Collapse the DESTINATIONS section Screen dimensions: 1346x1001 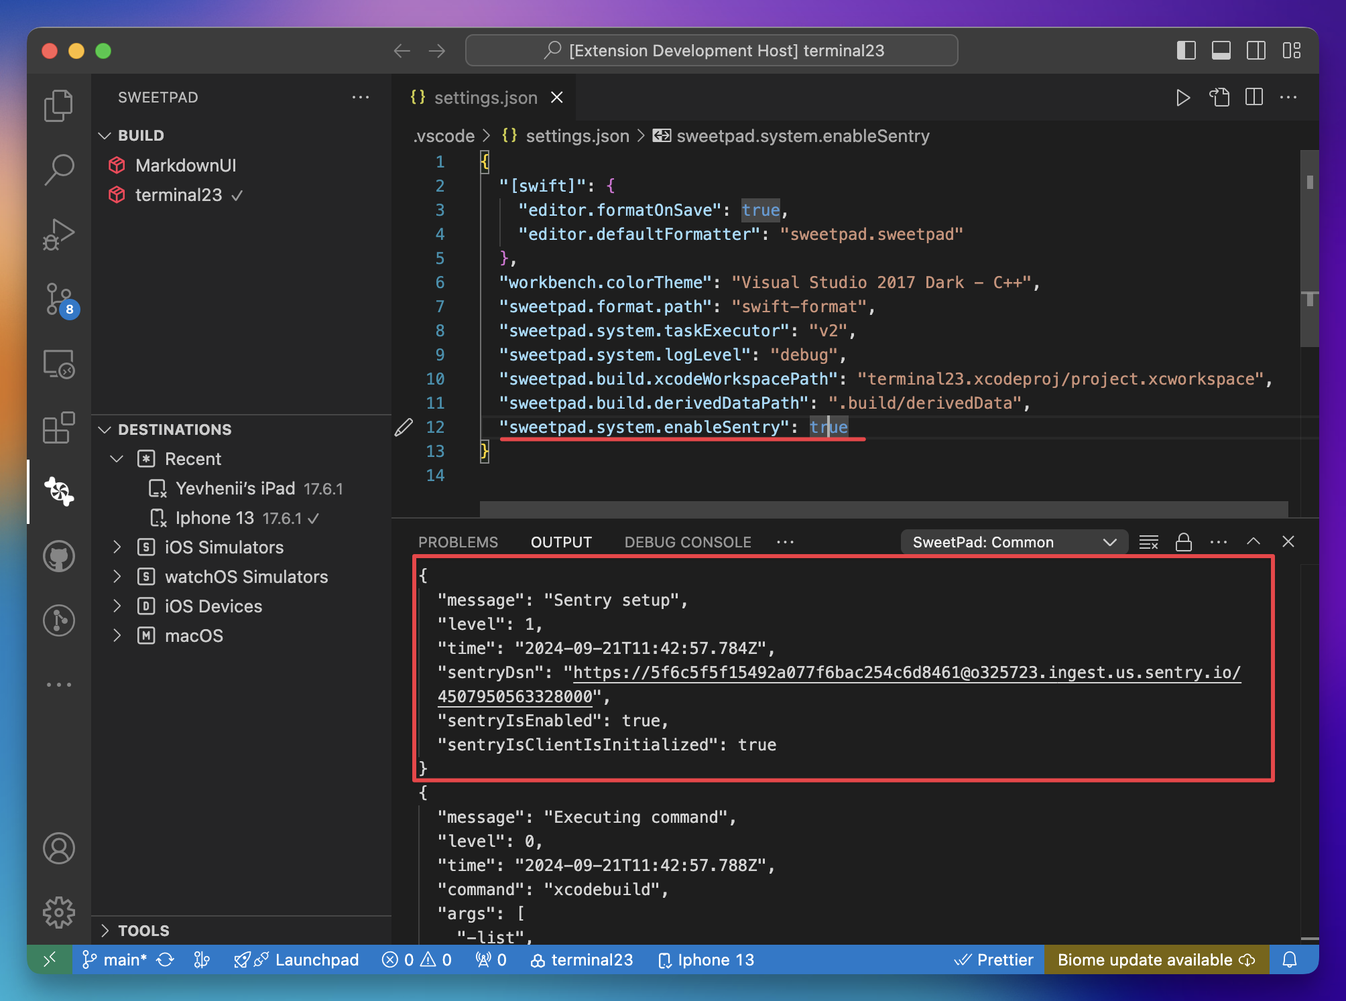104,429
